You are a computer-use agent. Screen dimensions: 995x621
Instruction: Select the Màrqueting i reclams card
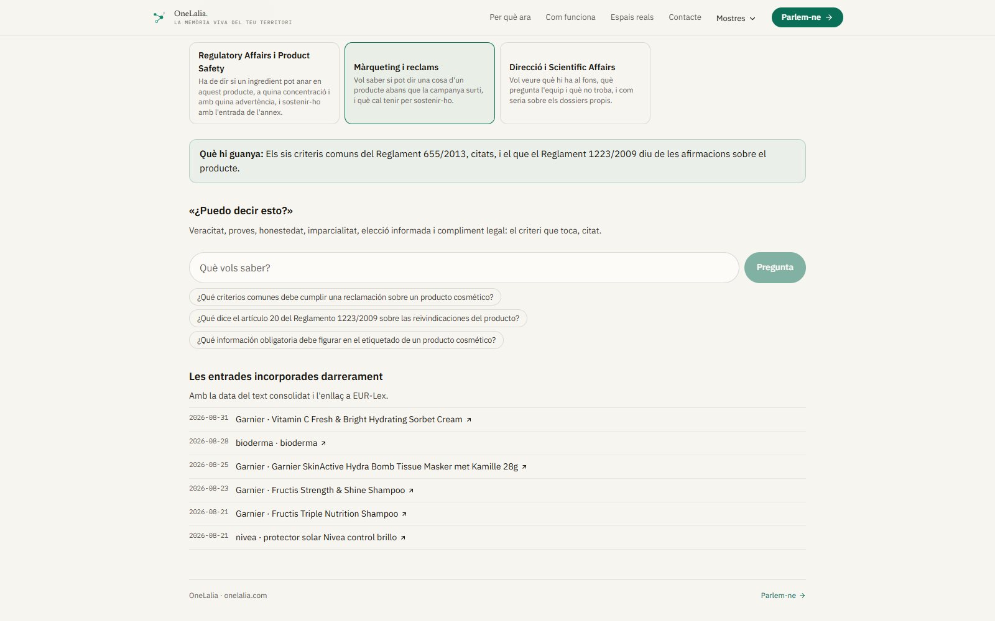pos(420,83)
